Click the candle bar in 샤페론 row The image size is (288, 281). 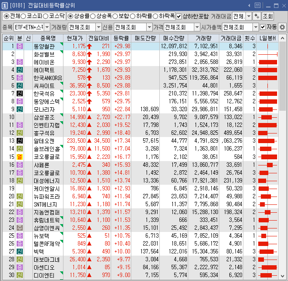(267, 165)
